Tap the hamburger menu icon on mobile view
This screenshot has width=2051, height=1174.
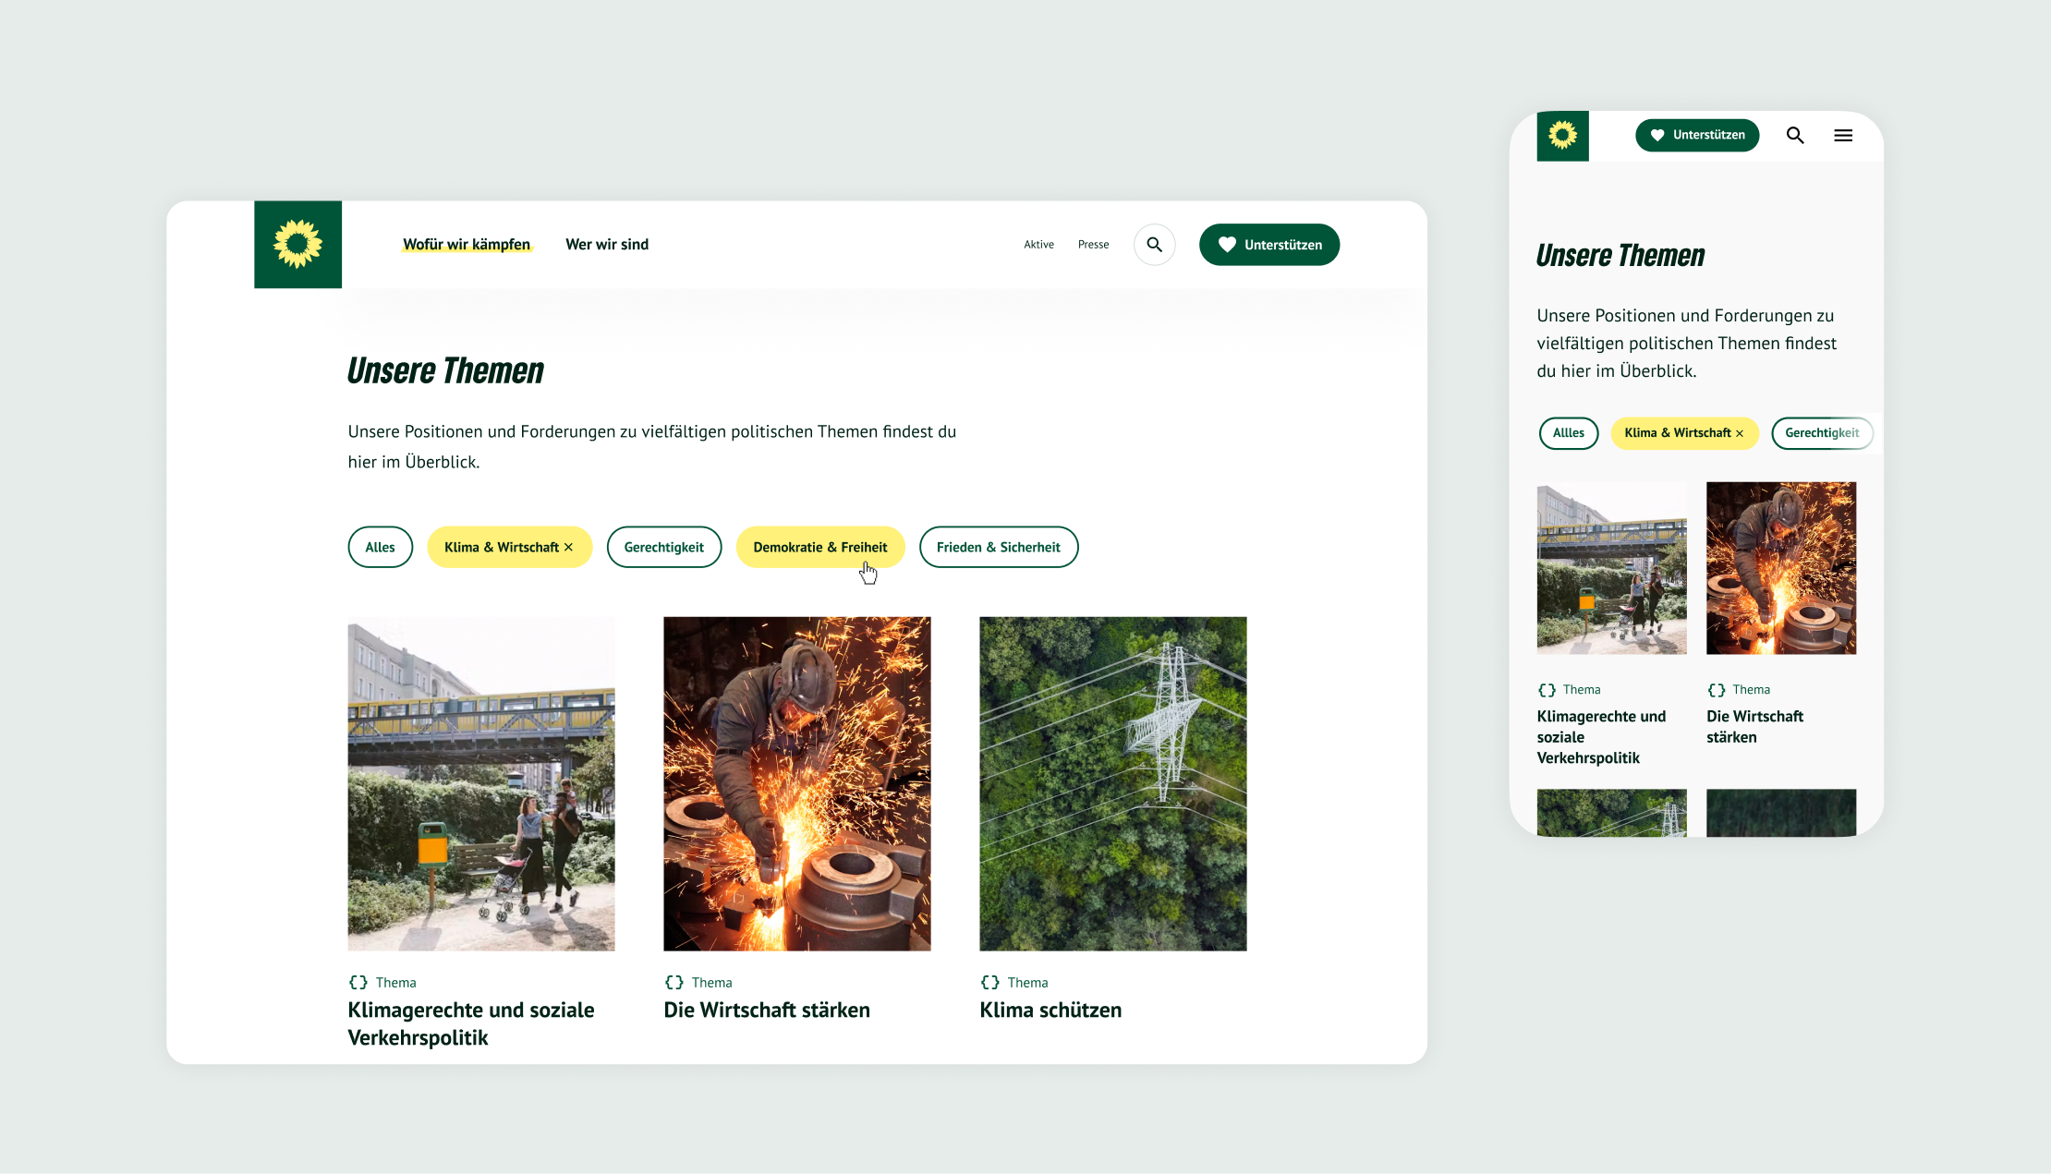1843,135
